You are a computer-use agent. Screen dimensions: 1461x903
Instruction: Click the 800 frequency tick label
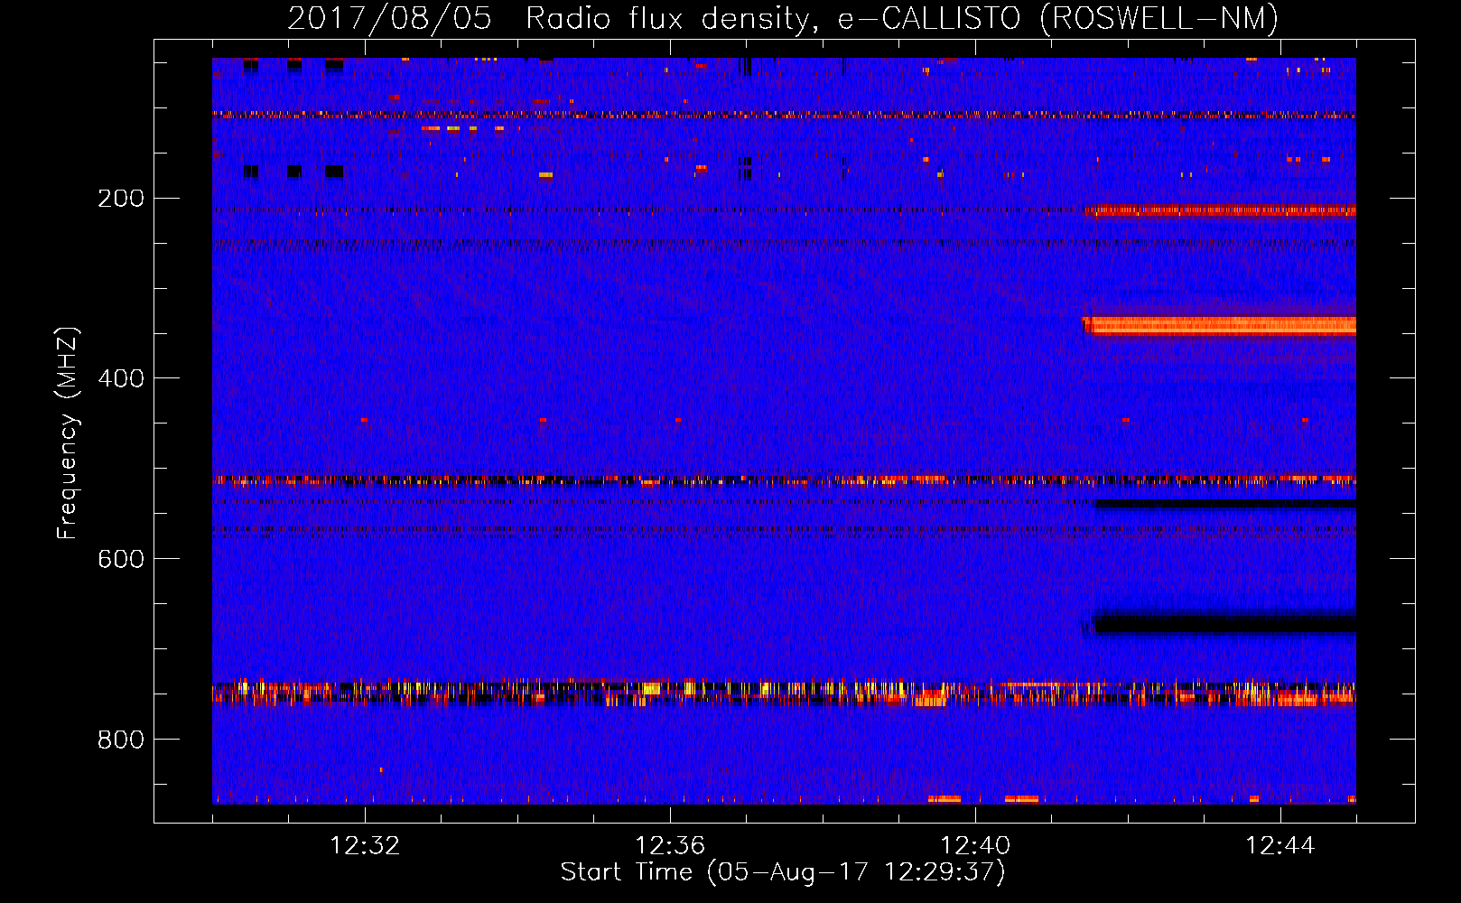pos(121,740)
